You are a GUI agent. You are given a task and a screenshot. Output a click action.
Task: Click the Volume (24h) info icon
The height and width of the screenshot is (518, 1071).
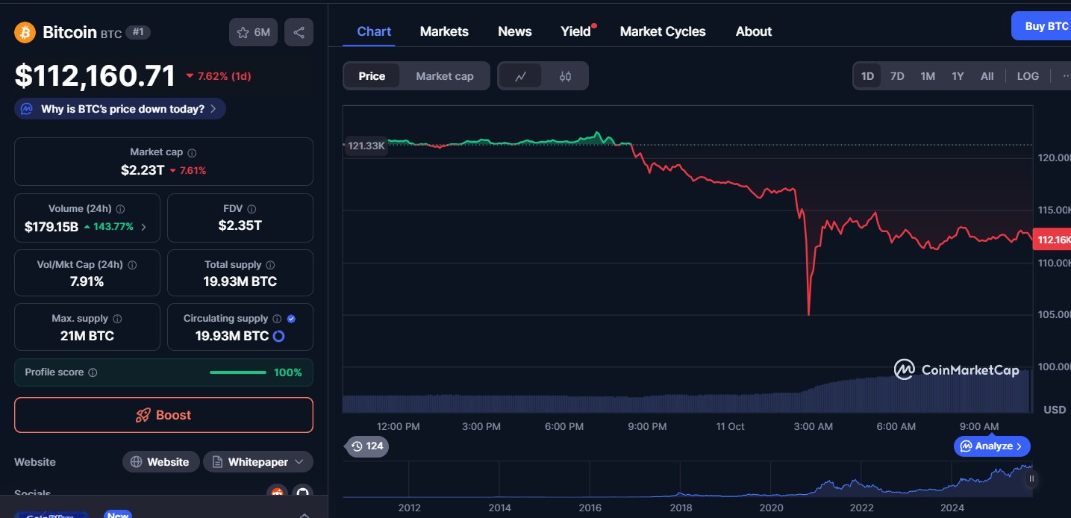[x=120, y=209]
